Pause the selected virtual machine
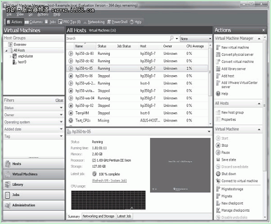This screenshot has height=224, width=271. coord(223,153)
